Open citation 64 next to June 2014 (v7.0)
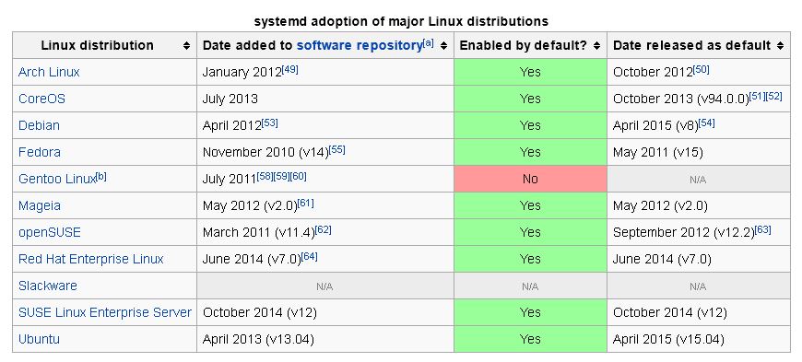Image resolution: width=802 pixels, height=362 pixels. pyautogui.click(x=310, y=256)
